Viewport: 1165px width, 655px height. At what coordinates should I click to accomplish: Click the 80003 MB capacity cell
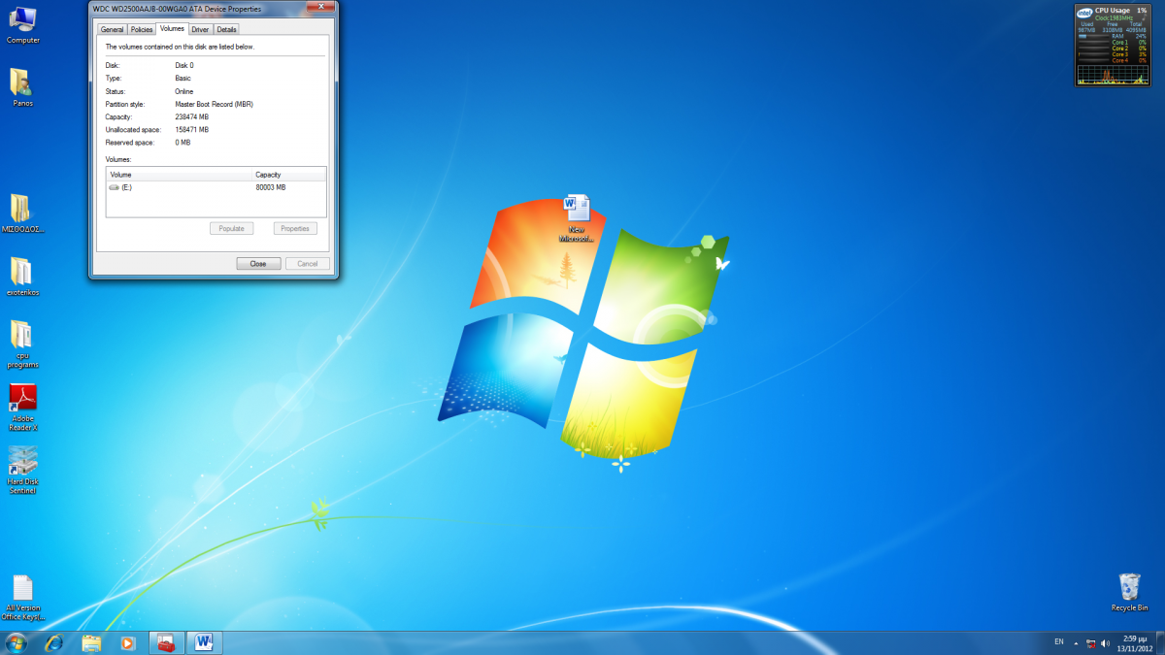271,187
